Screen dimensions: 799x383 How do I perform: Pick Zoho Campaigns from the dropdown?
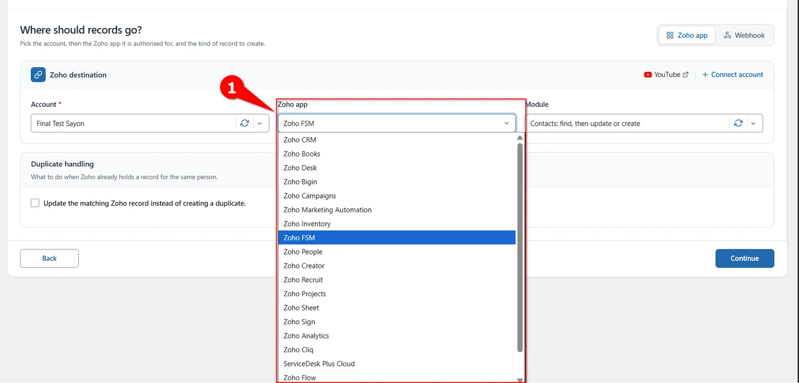(x=397, y=196)
